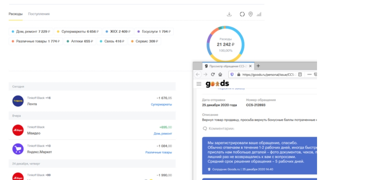Click the +695,00 refund amount

(x=166, y=127)
